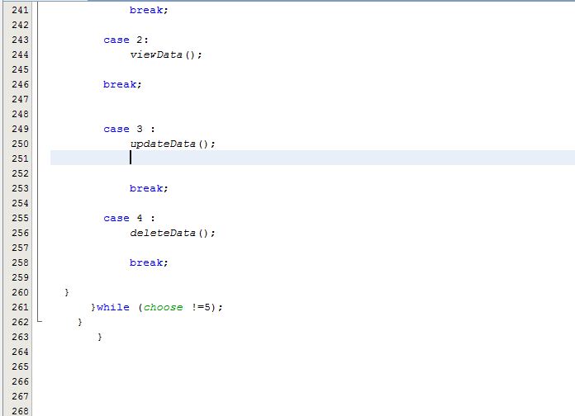Image resolution: width=575 pixels, height=416 pixels.
Task: Place cursor on highlighted current line 251
Action: click(x=312, y=158)
